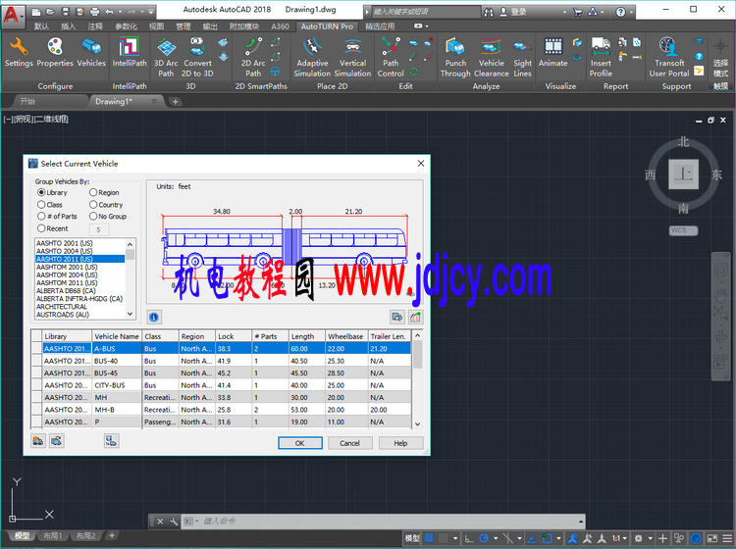Viewport: 736px width, 549px height.
Task: Start the 3D Arc Path tool
Action: coord(166,57)
